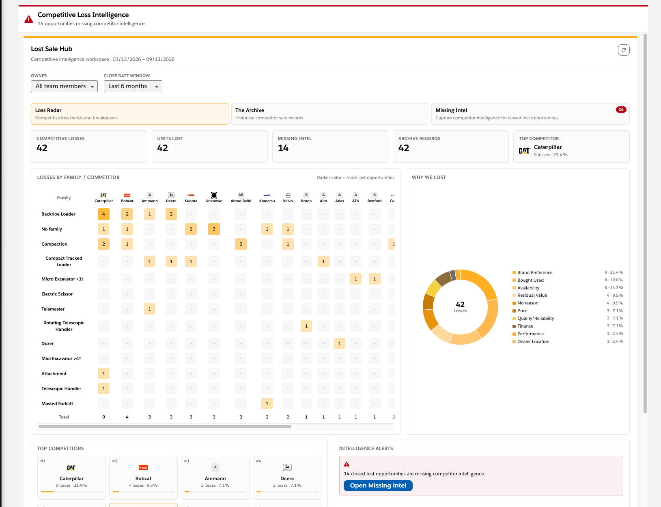Click the Backhoe Loader Caterpillar cell showing 4
Screen dimensions: 661x507
tap(103, 214)
